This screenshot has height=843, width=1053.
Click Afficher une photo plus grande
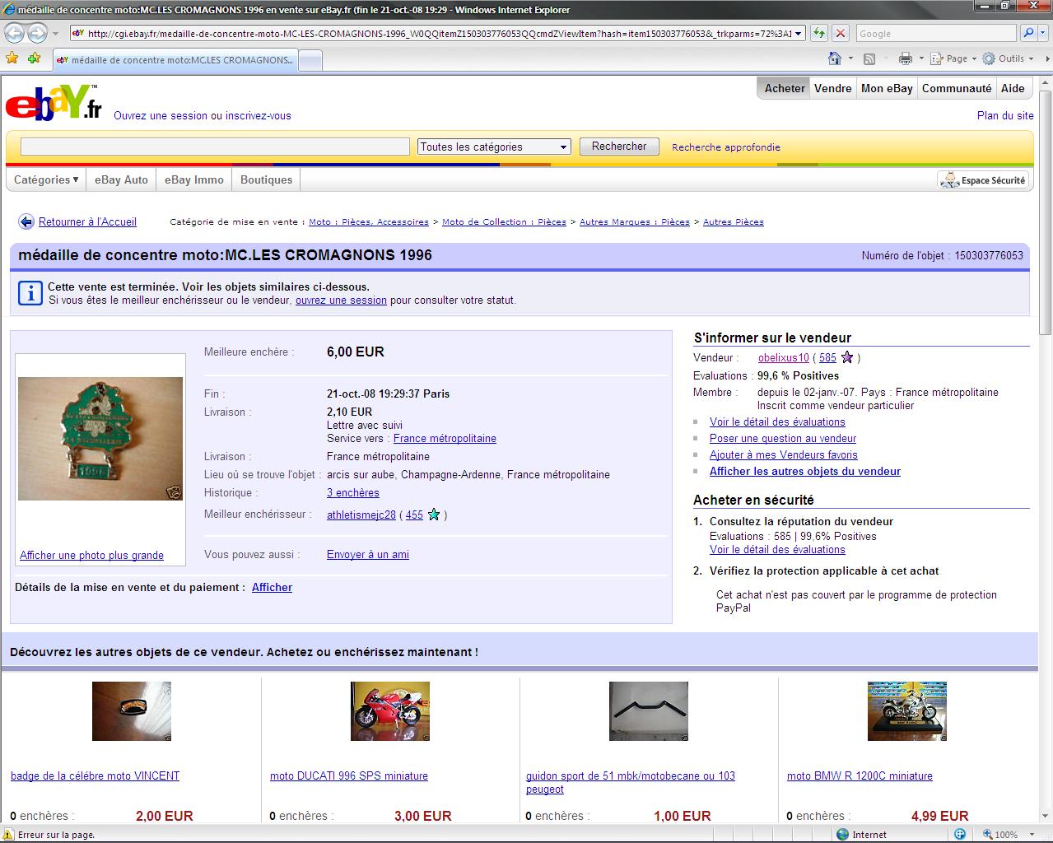91,556
